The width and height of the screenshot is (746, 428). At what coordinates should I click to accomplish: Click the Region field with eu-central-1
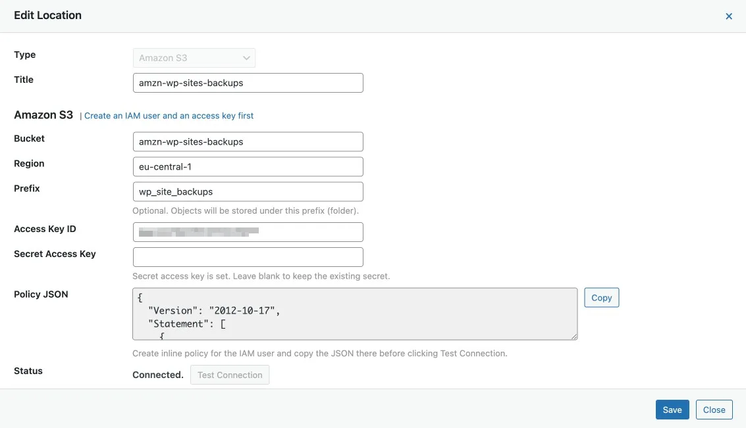248,167
